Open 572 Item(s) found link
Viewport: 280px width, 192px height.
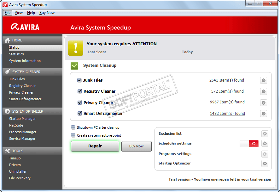coord(227,91)
